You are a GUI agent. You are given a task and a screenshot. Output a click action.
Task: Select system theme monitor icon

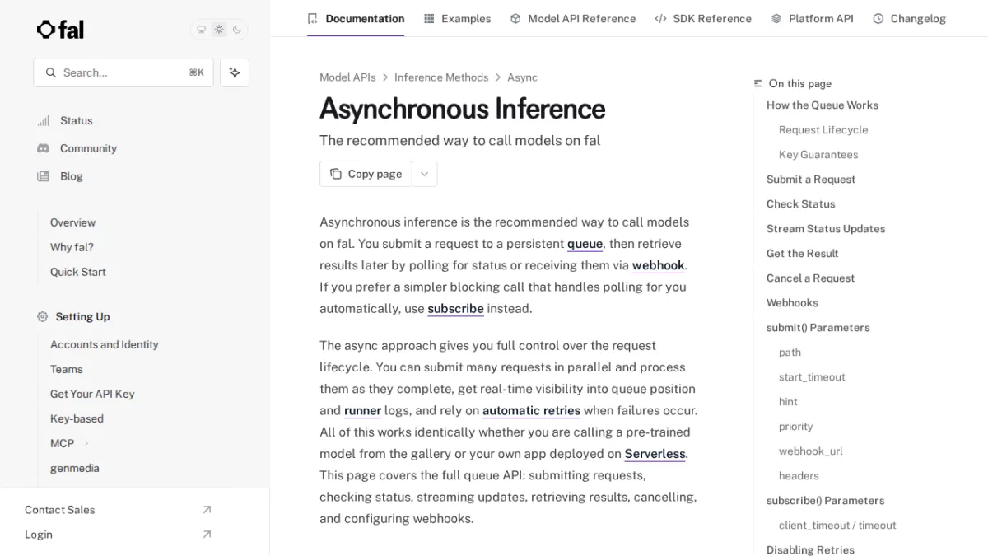coord(201,30)
